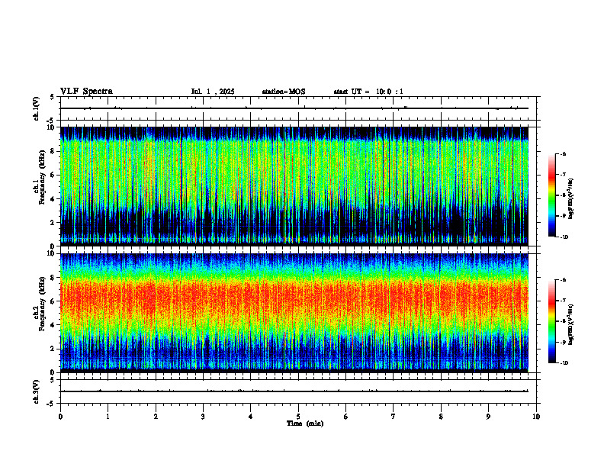Click the ch.1 voltage waveform trace

click(294, 108)
